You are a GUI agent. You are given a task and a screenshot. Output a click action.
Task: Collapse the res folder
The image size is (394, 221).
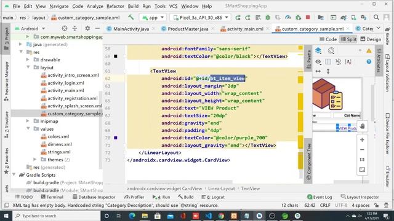21,52
